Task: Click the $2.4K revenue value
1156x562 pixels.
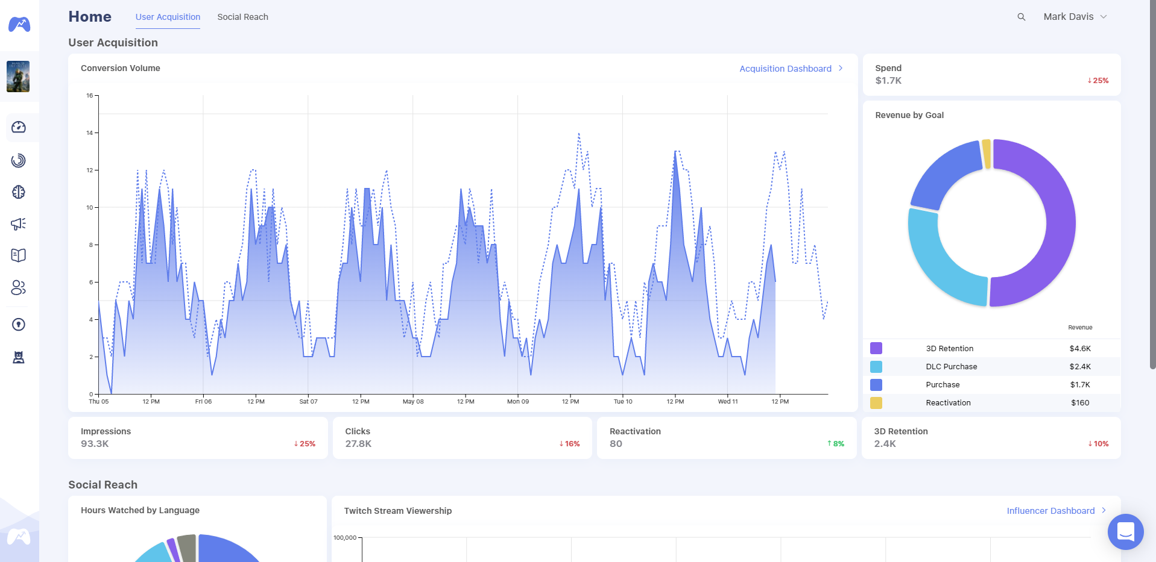Action: point(1080,367)
